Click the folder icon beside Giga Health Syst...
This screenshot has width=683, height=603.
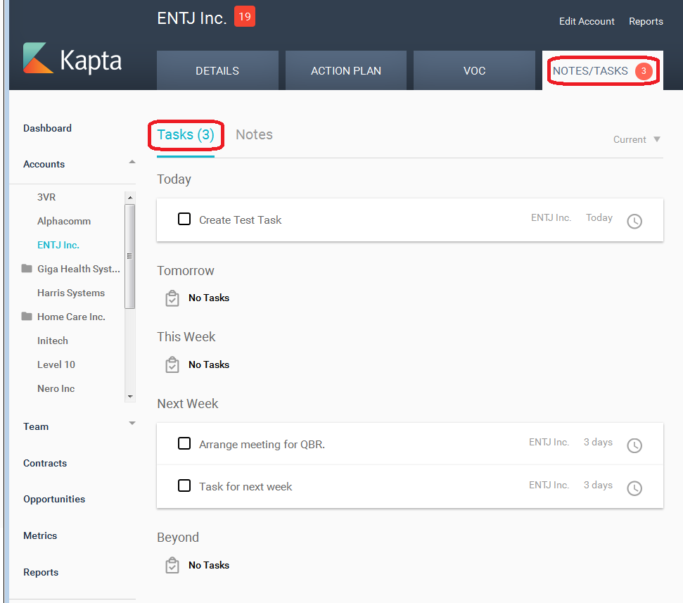pyautogui.click(x=27, y=268)
